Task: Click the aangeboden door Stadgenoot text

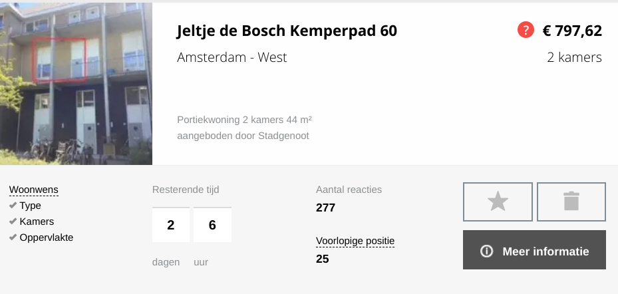Action: coord(243,136)
